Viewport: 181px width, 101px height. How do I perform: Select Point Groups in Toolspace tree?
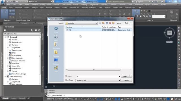(x=17, y=42)
